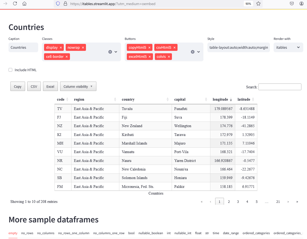The image size is (307, 239).
Task: Open the shield tracking protection icon
Action: pos(58,3)
